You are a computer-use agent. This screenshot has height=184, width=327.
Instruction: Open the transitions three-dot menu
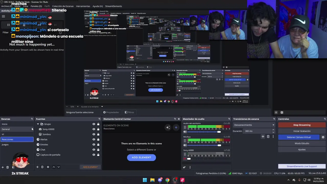pyautogui.click(x=273, y=136)
